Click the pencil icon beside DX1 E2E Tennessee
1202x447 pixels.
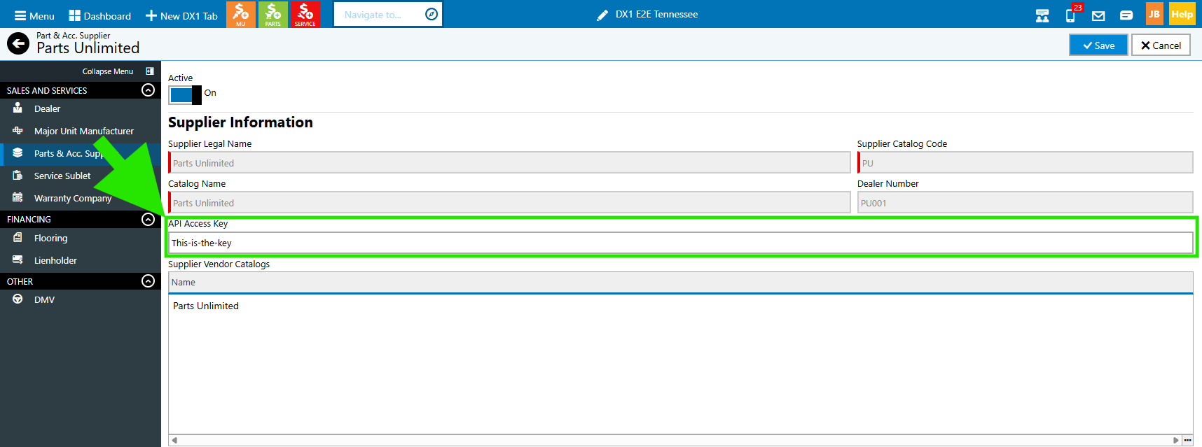point(602,15)
